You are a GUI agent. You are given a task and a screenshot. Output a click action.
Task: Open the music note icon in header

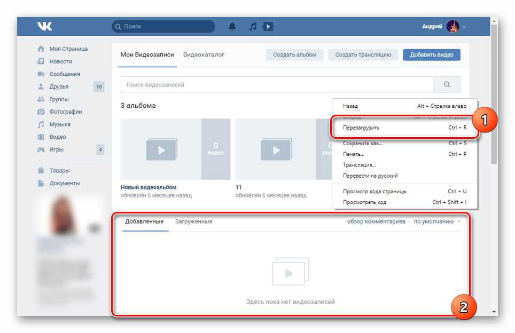(x=253, y=27)
